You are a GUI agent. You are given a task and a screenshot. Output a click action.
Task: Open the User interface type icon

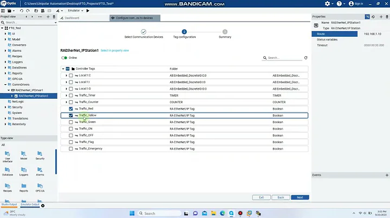click(8, 156)
